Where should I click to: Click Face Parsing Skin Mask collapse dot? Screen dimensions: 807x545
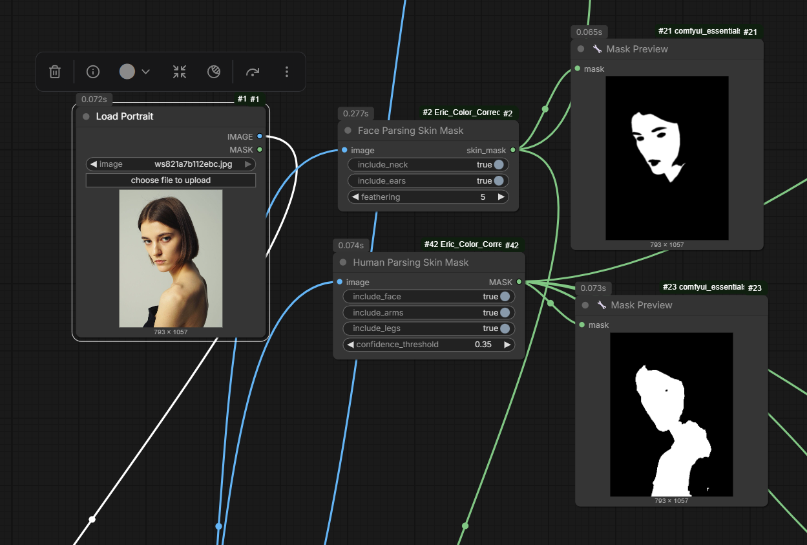point(348,131)
